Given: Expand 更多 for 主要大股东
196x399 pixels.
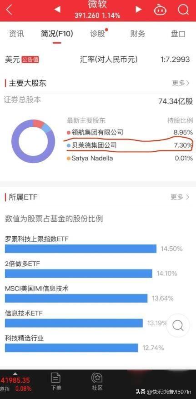Looking at the screenshot, I should click(x=181, y=83).
